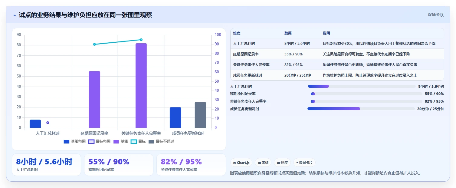Click the purple bar for 延期原因记录率
456x188 pixels.
pyautogui.click(x=94, y=99)
